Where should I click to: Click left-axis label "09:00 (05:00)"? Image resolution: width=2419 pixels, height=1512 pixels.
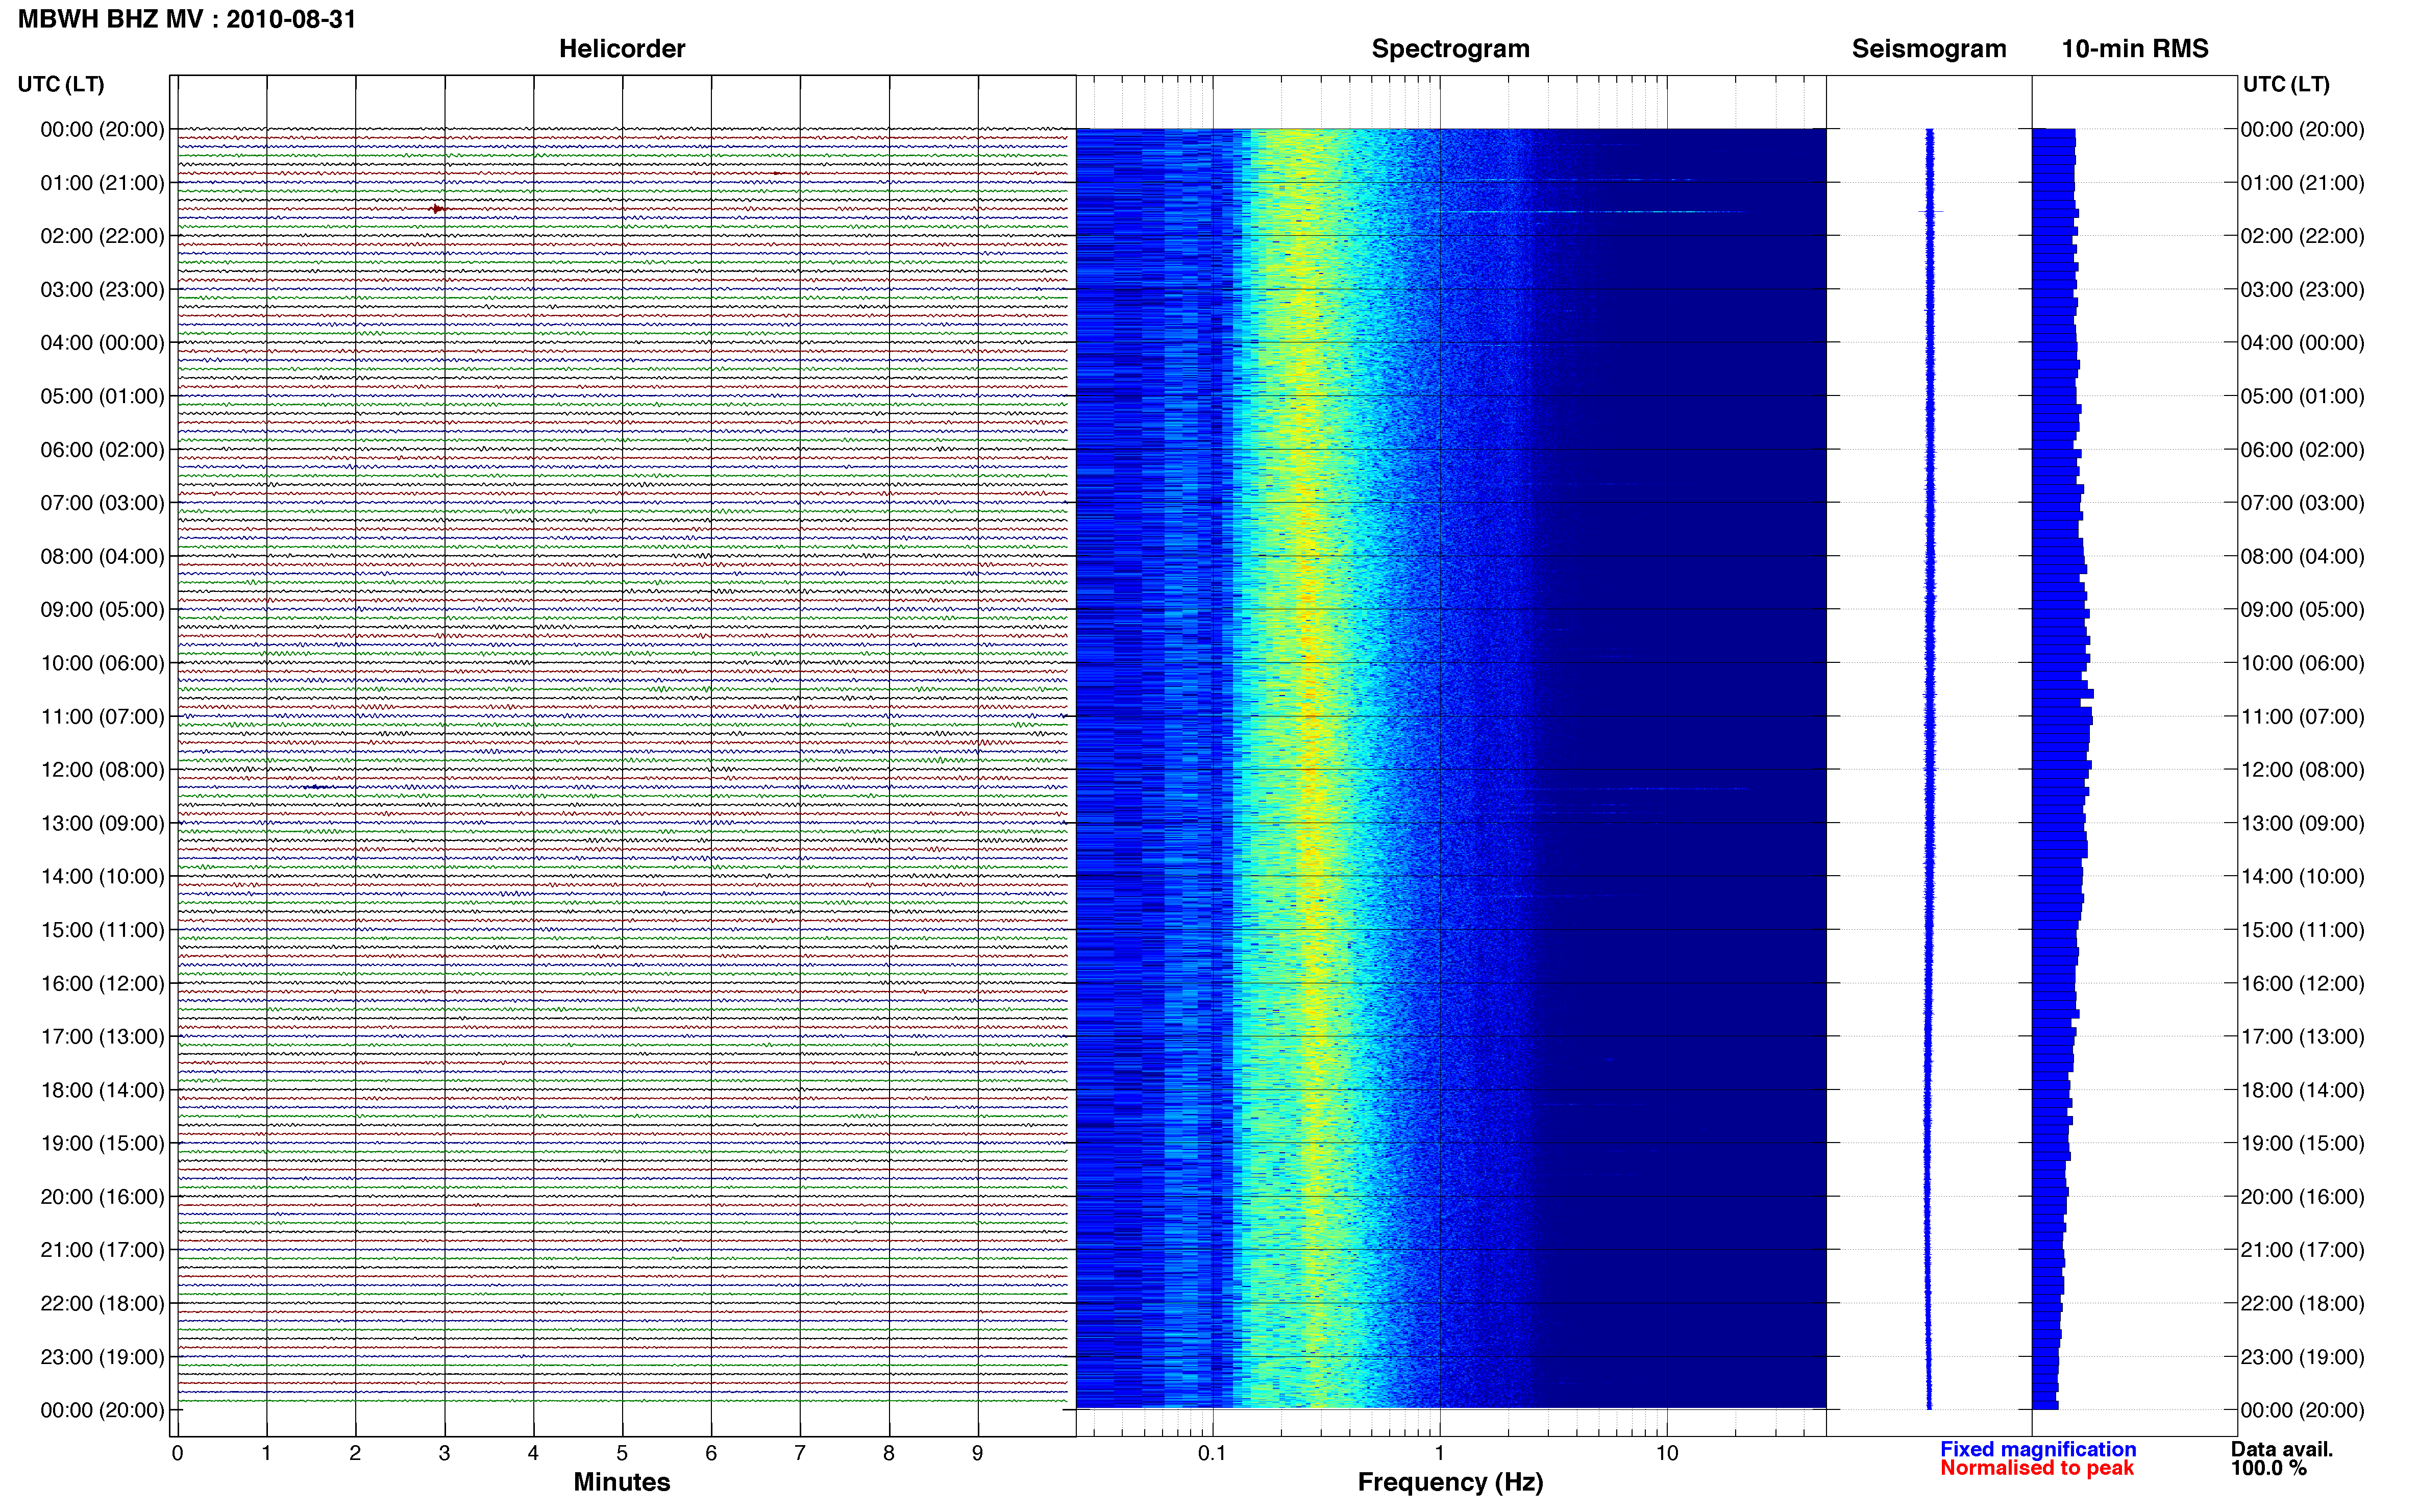click(x=102, y=610)
